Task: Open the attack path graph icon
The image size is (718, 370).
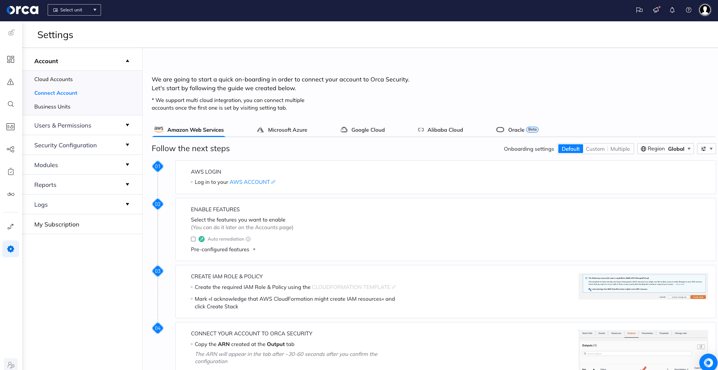Action: pyautogui.click(x=11, y=149)
